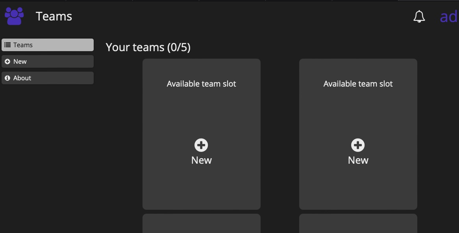Click the plus icon beside New in sidebar
Screen dimensions: 459x233
tap(7, 61)
